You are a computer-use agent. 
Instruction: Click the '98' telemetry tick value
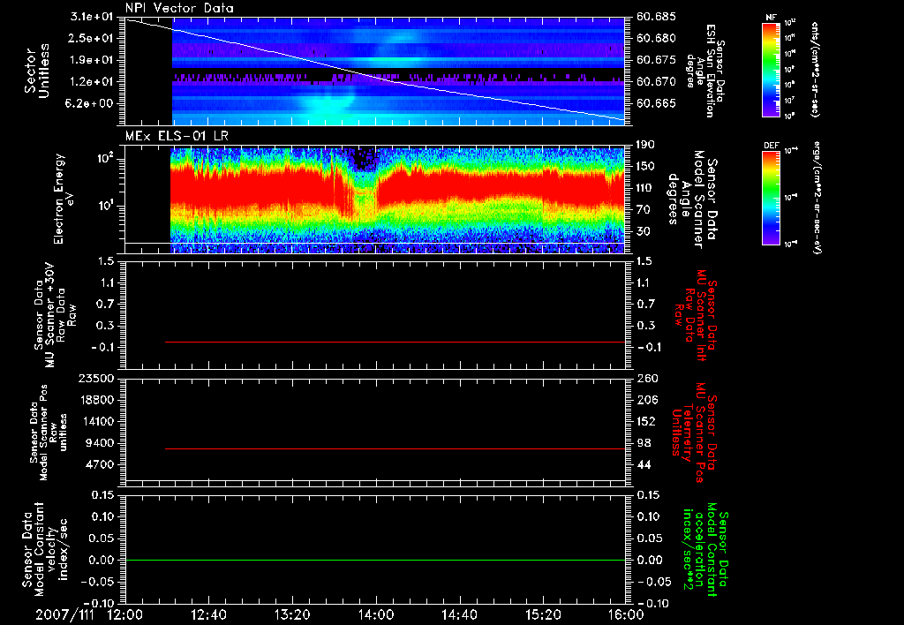(644, 443)
